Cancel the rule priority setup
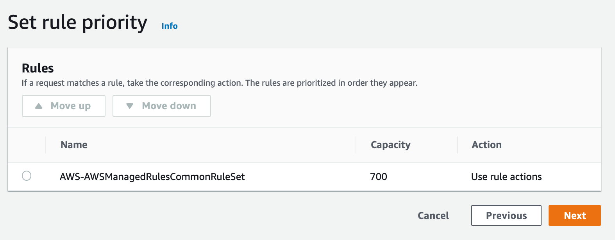The height and width of the screenshot is (240, 615). (433, 215)
